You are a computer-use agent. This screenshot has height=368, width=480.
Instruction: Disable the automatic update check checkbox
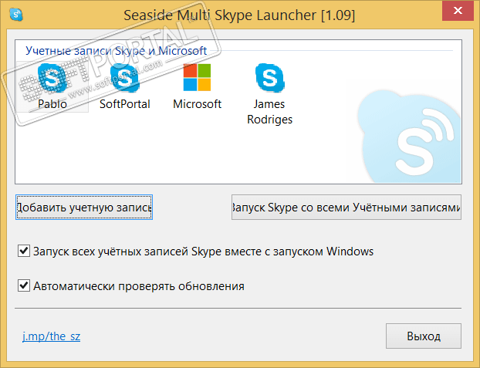[23, 286]
